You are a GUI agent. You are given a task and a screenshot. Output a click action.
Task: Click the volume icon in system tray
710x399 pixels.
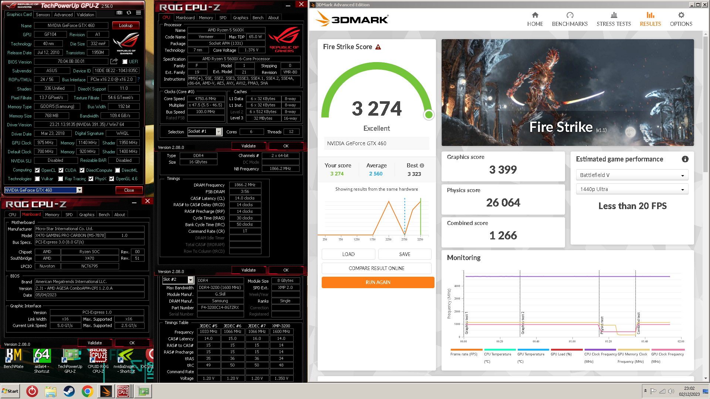click(671, 391)
